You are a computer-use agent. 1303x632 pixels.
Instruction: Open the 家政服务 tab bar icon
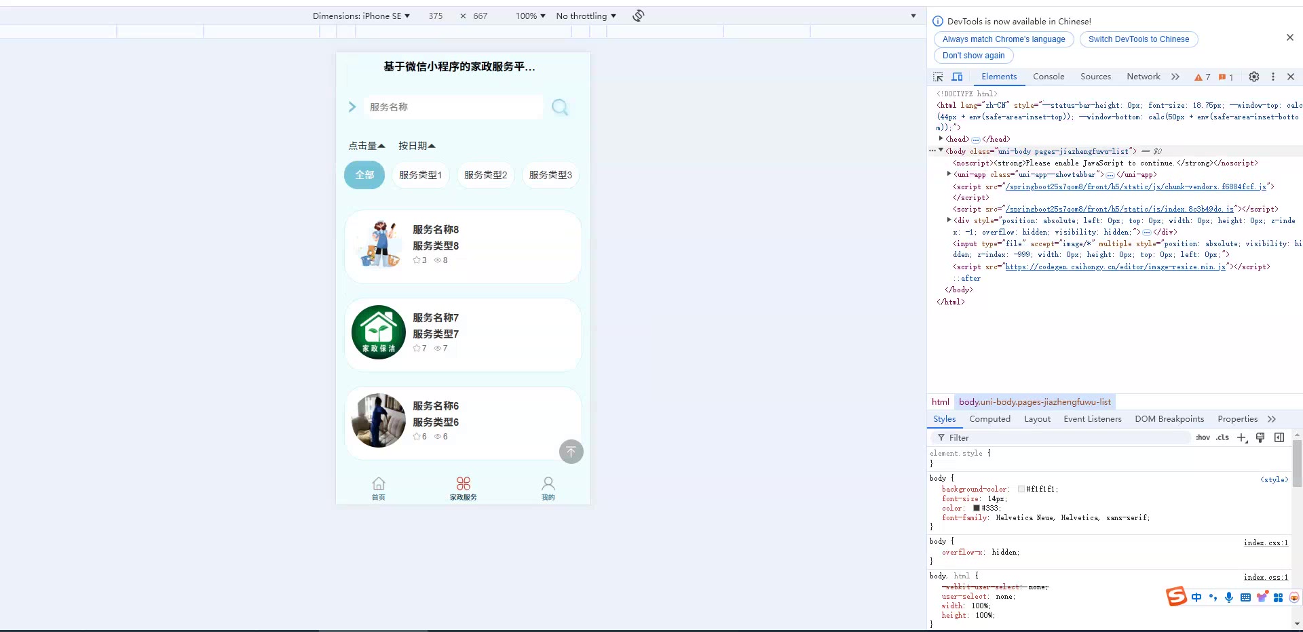pos(464,483)
